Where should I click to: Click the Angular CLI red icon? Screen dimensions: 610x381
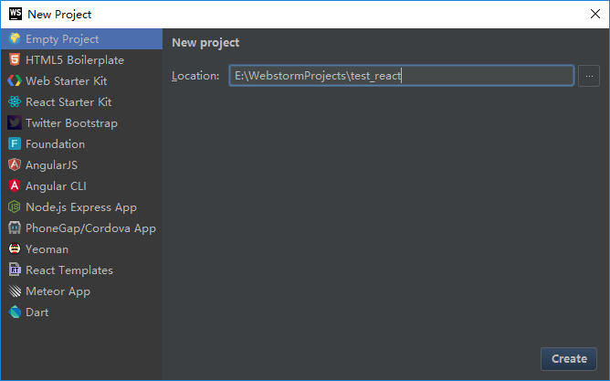(x=15, y=186)
